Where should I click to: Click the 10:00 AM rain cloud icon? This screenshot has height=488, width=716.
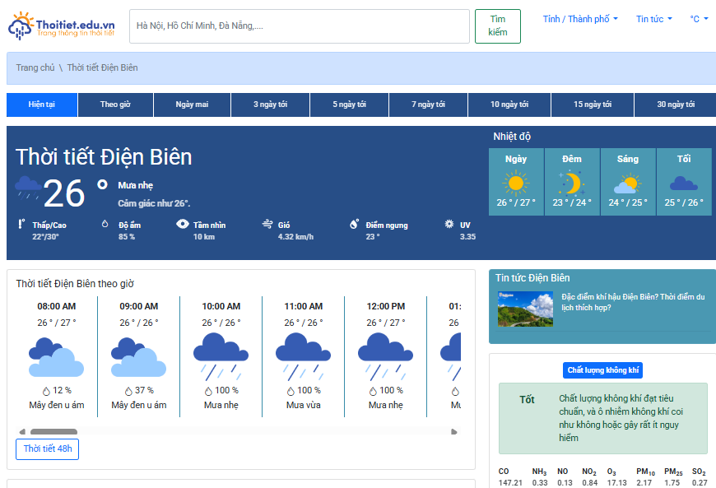[x=221, y=353]
